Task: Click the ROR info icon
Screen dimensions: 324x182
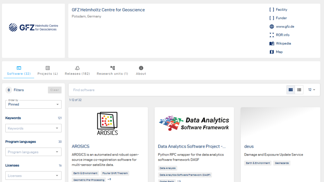Action: click(272, 35)
